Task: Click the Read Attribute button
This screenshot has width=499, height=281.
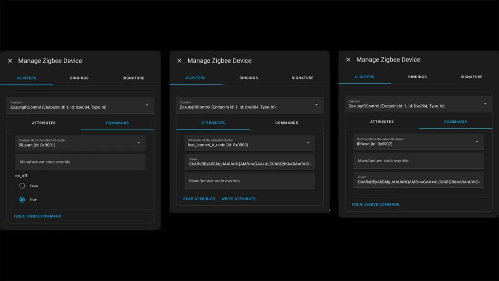Action: coord(199,199)
